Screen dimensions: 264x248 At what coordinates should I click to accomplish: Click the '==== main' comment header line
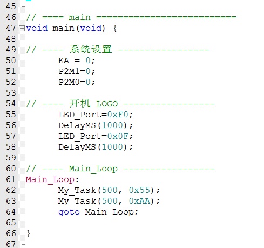[131, 17]
